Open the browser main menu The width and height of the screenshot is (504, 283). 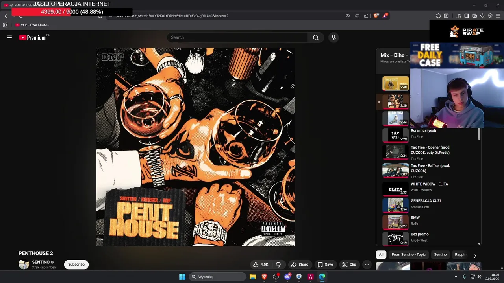tap(498, 16)
